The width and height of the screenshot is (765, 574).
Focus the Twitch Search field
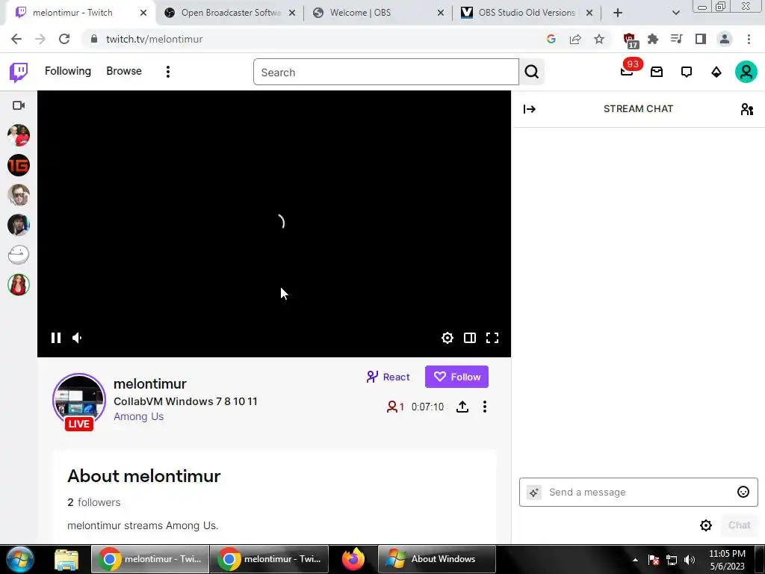click(386, 72)
